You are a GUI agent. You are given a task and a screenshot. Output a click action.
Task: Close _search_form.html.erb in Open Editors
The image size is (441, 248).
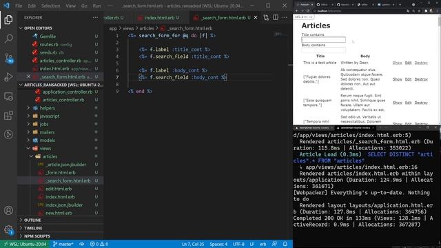pyautogui.click(x=28, y=76)
